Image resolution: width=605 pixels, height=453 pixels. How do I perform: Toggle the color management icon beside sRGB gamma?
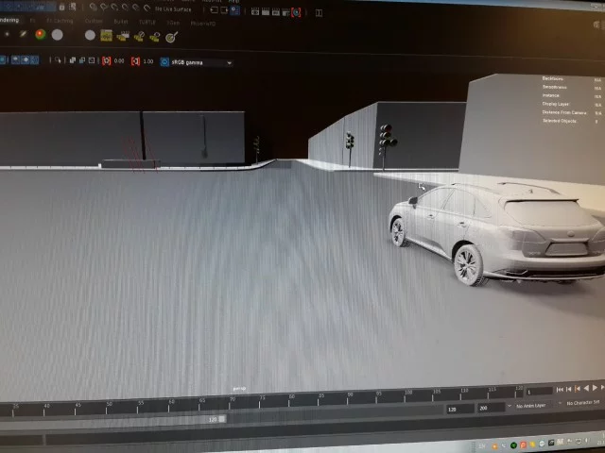164,62
